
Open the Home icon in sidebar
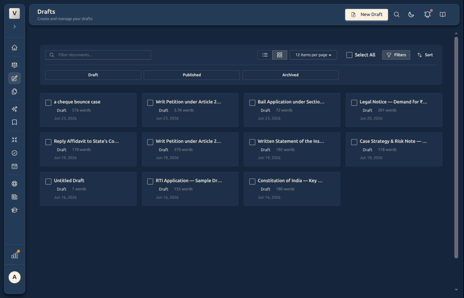pyautogui.click(x=14, y=48)
